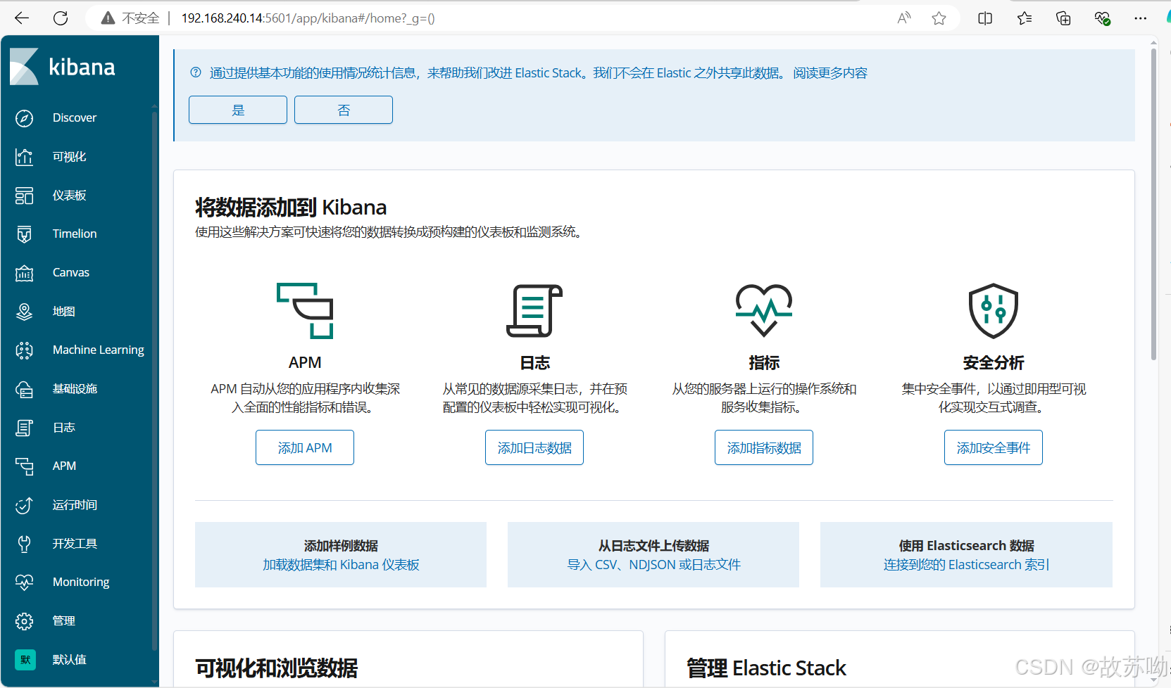Click the 添加 APM button

point(305,447)
